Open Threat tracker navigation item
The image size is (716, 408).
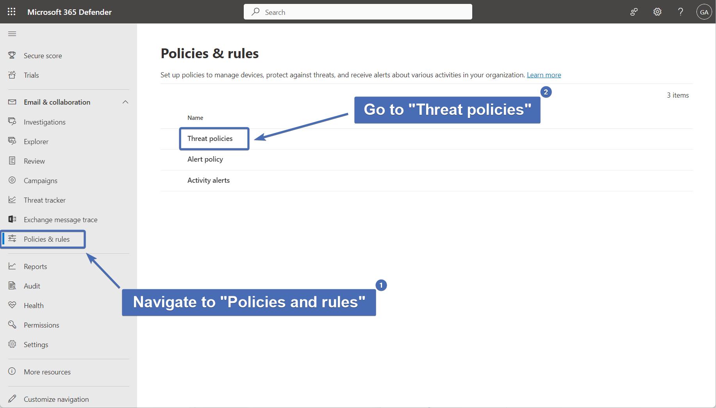[45, 200]
